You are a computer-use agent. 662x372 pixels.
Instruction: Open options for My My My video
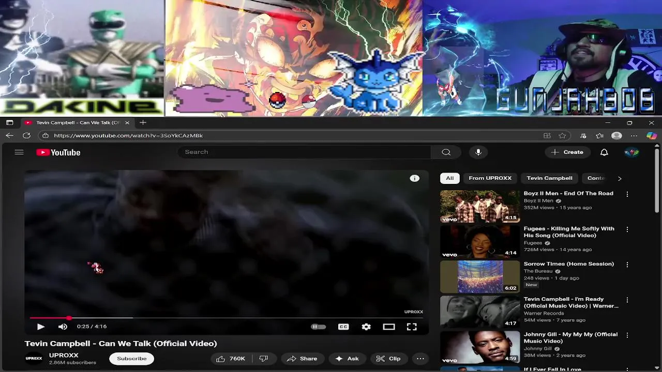(627, 335)
